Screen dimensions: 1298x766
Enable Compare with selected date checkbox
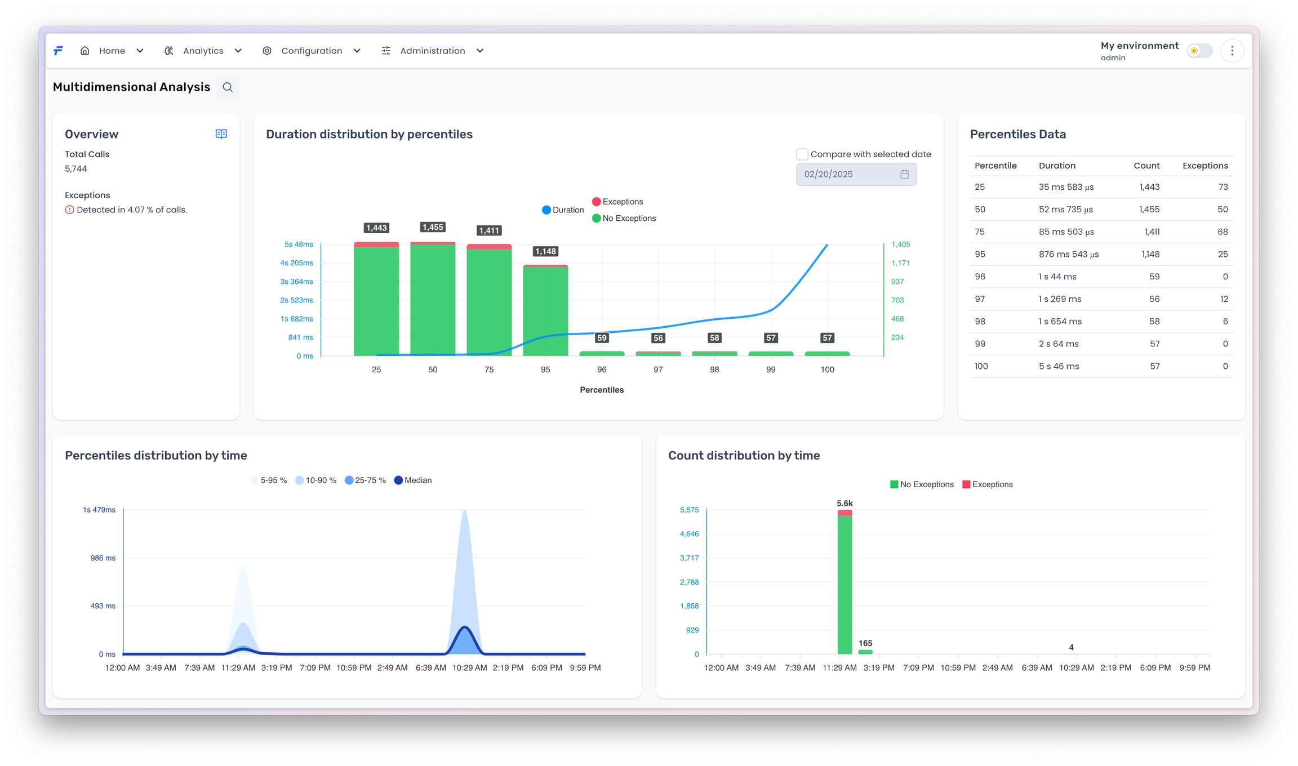coord(802,154)
